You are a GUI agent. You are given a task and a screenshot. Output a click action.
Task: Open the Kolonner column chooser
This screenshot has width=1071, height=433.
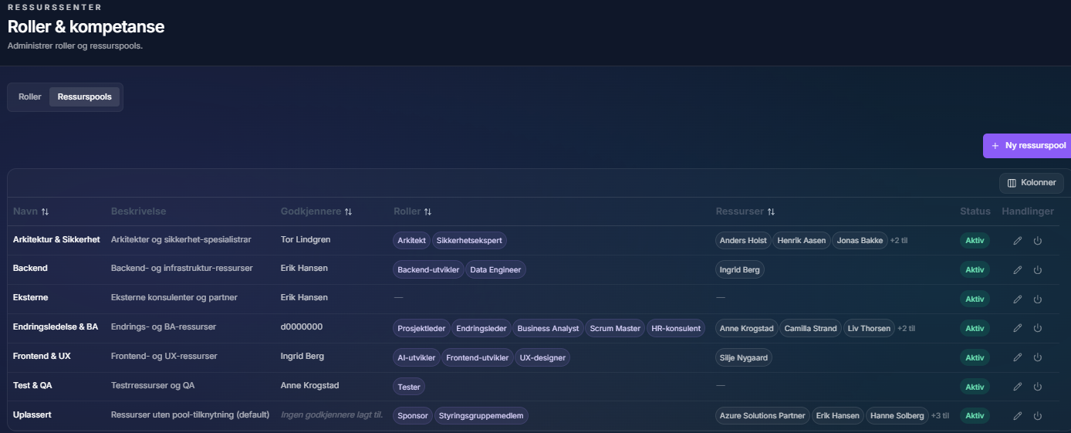point(1032,183)
